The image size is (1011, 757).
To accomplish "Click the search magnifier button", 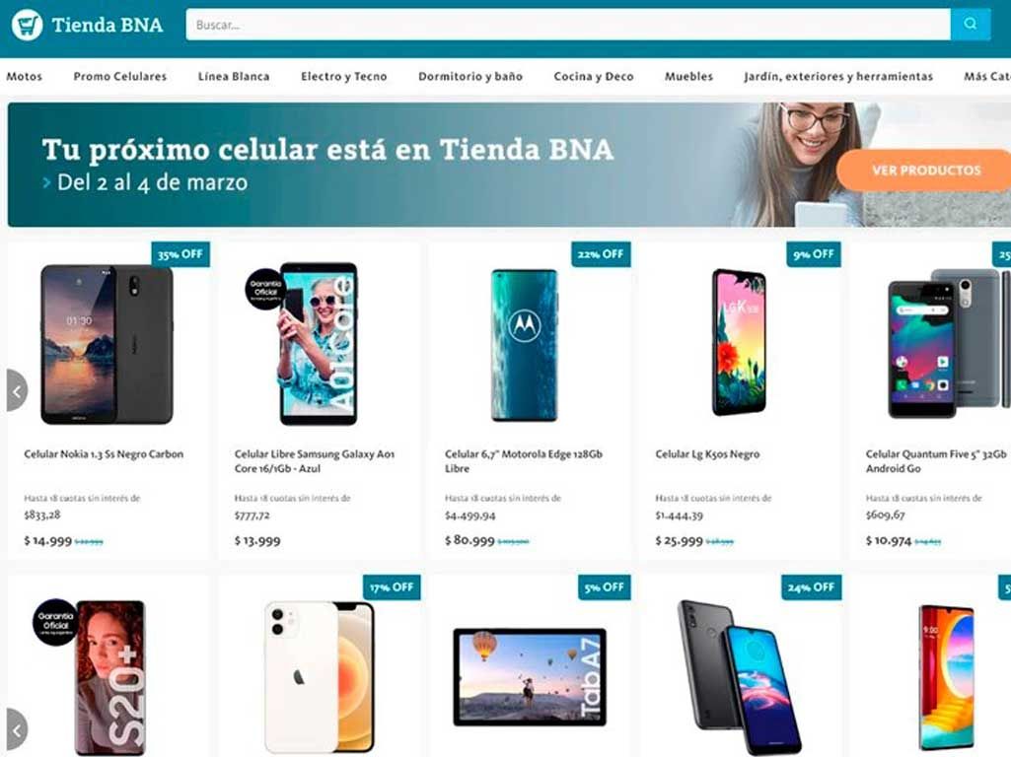I will pos(971,25).
